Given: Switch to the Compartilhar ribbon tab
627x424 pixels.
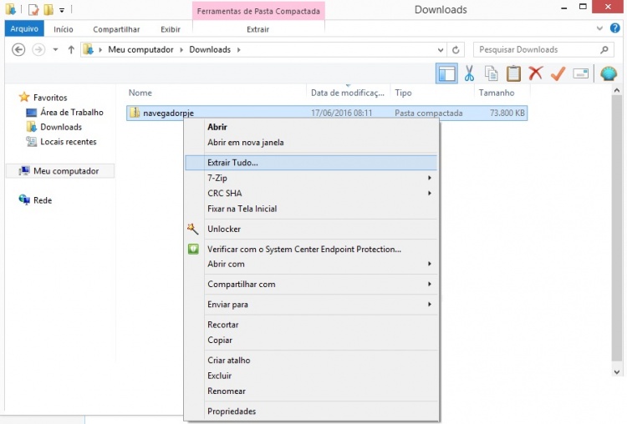Looking at the screenshot, I should pyautogui.click(x=116, y=29).
